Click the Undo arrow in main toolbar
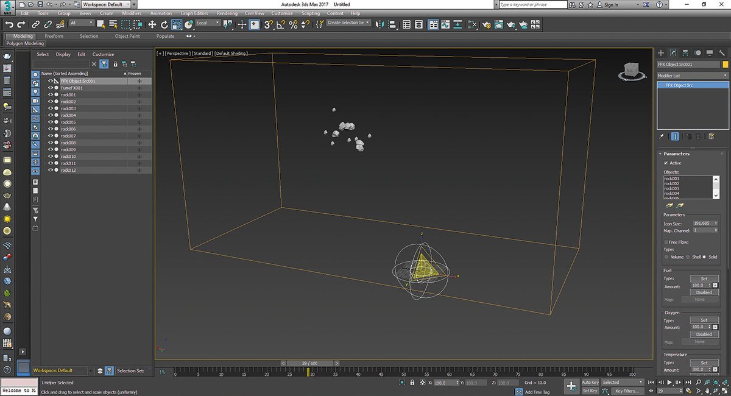731x396 pixels. 9,24
